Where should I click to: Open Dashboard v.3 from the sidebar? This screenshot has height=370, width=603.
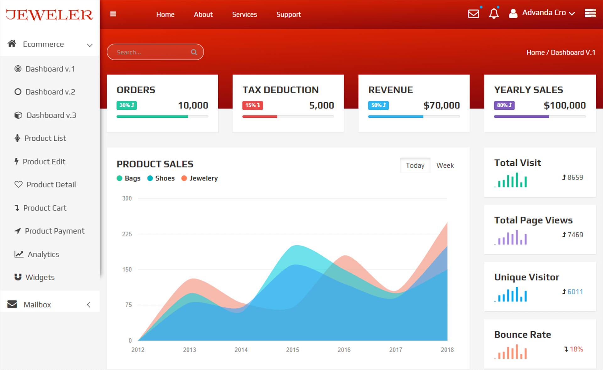pos(51,115)
